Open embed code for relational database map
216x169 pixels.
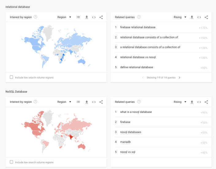click(94, 17)
